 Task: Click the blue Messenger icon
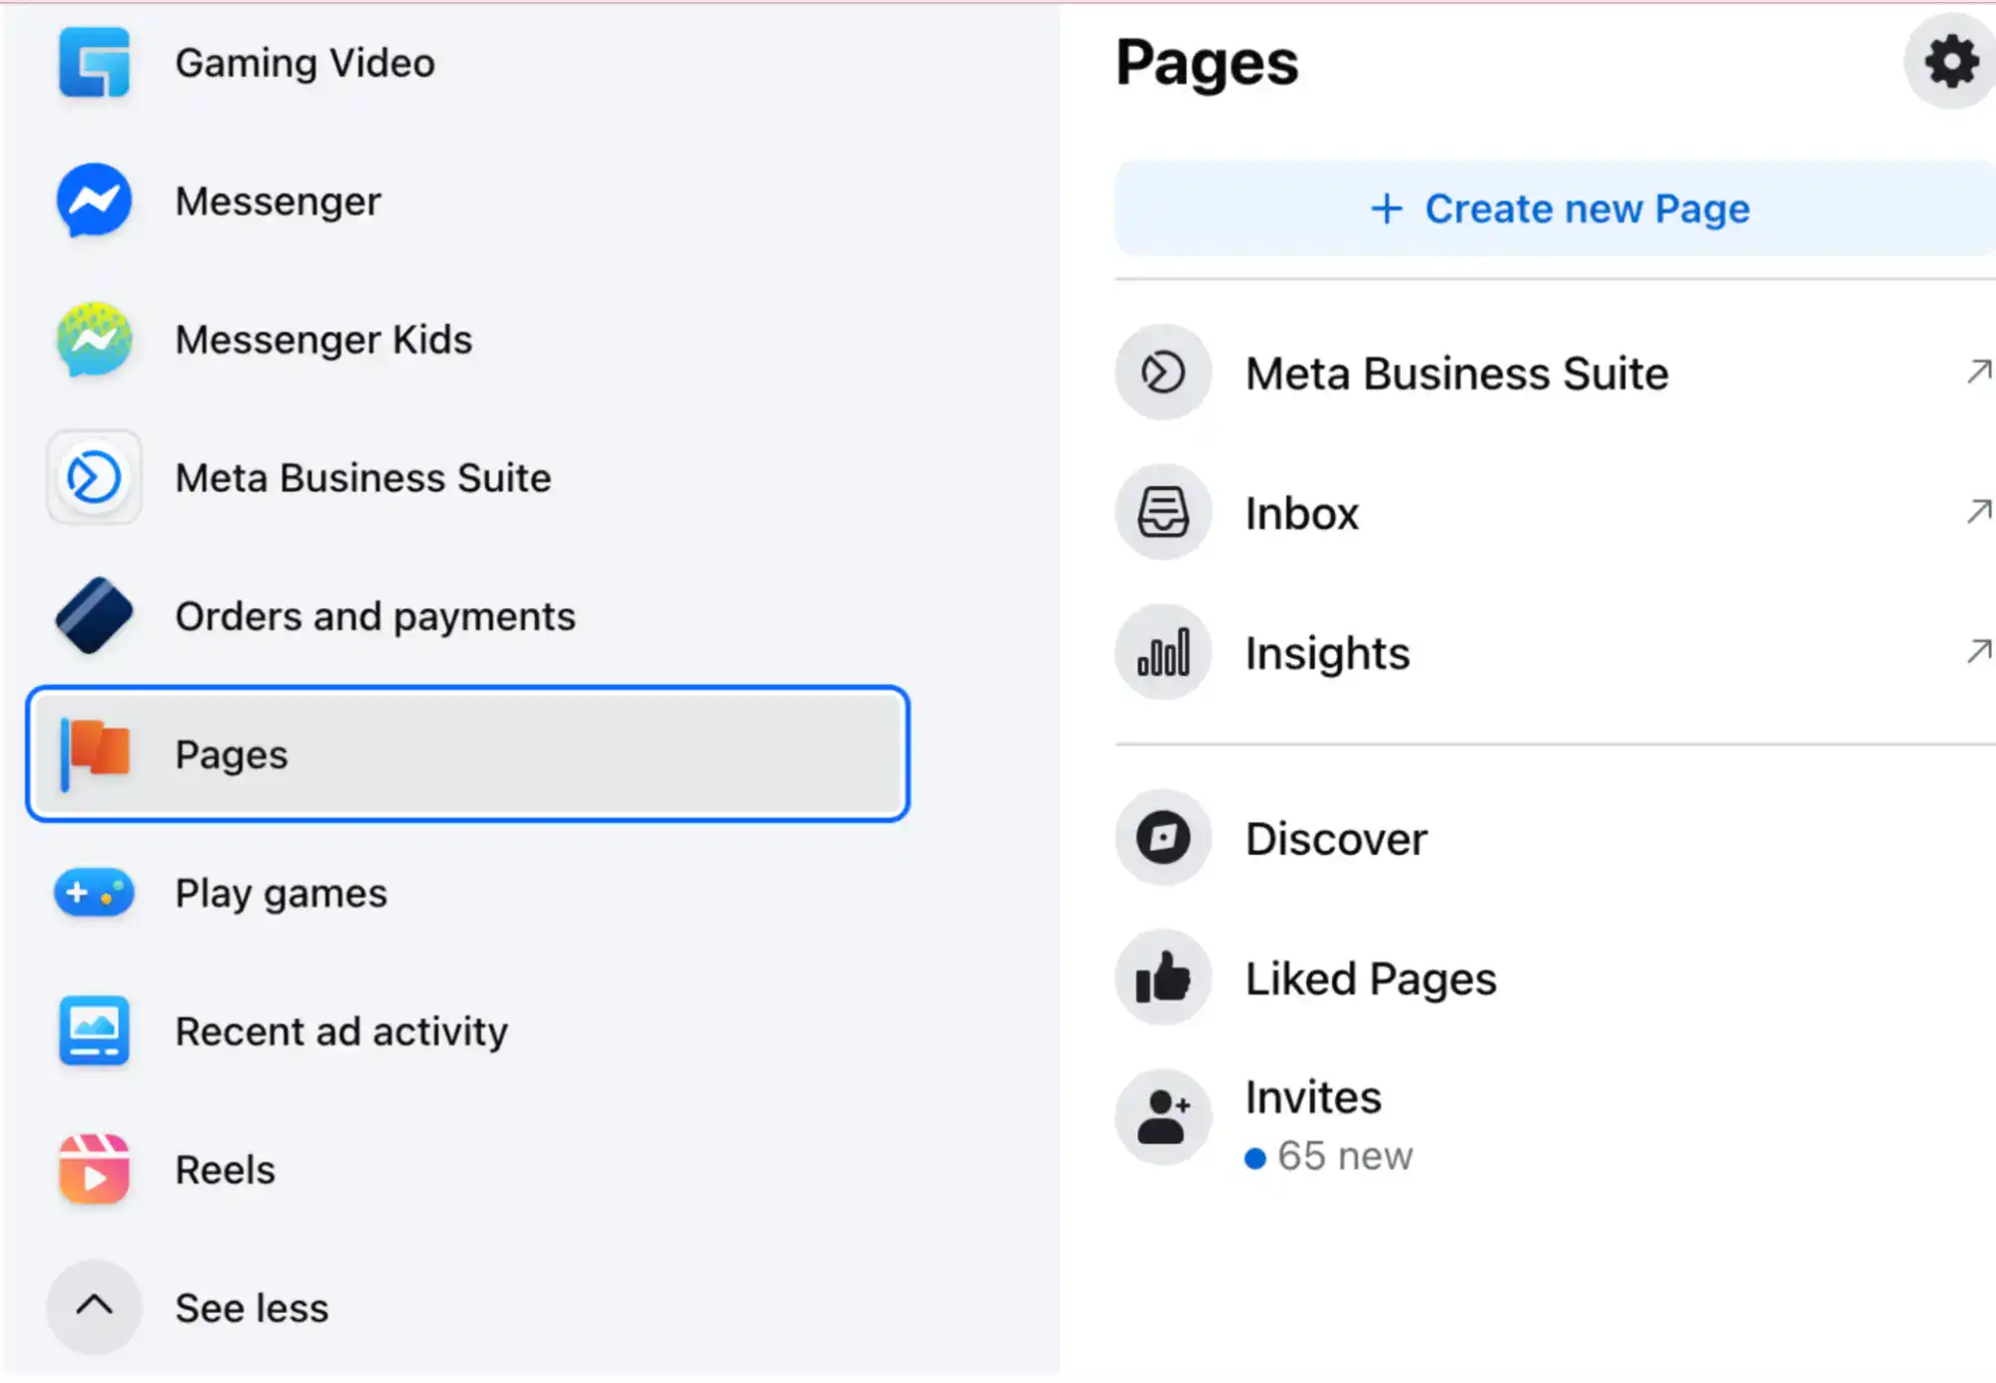[x=94, y=201]
